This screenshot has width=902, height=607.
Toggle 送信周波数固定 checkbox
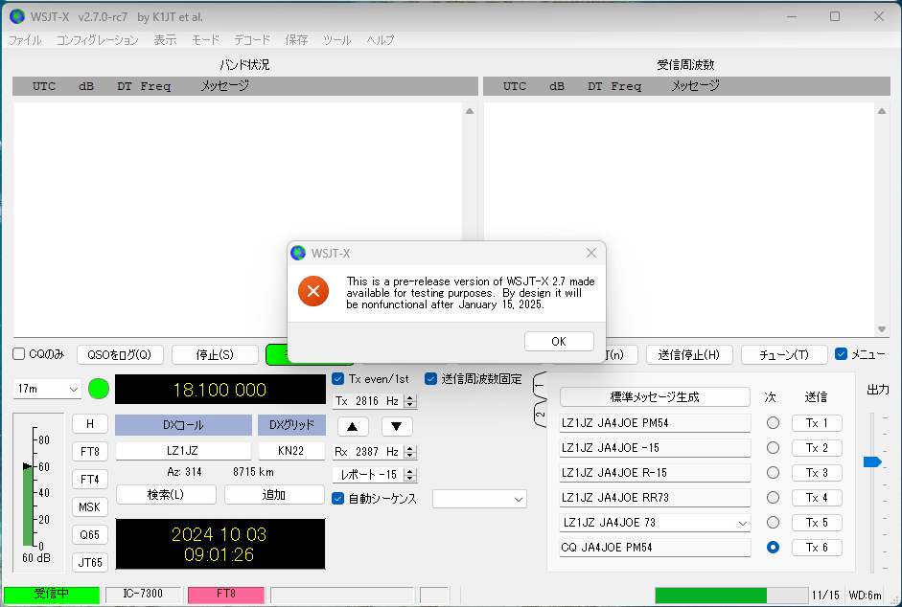click(x=430, y=379)
